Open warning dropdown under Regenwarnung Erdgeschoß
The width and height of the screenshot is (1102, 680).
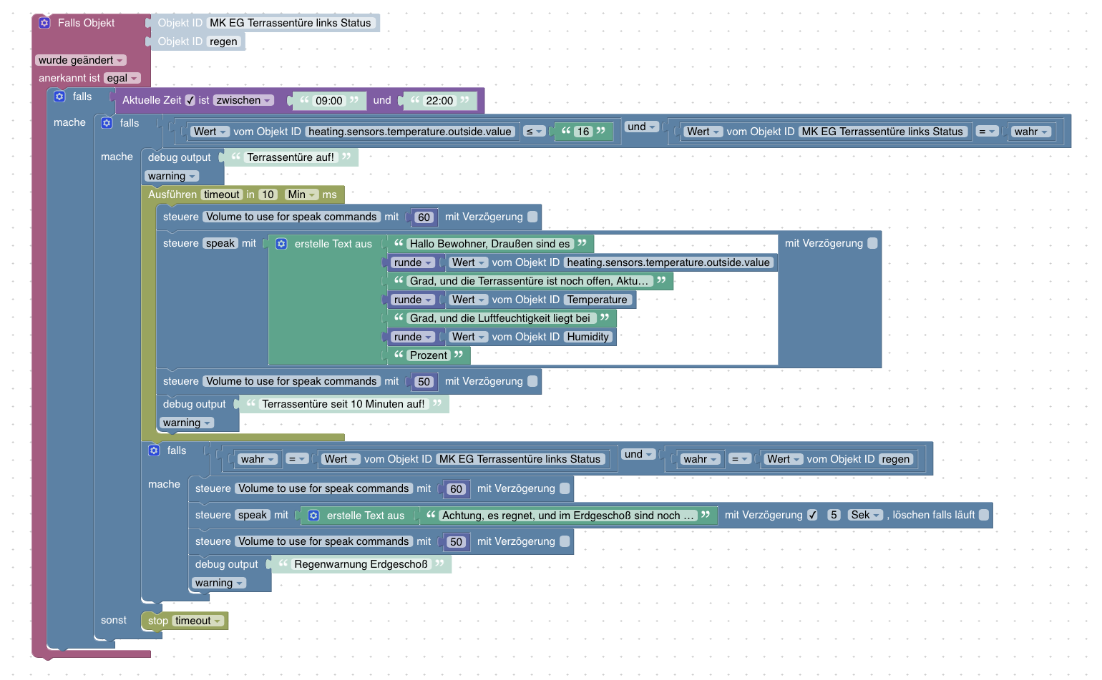point(219,583)
